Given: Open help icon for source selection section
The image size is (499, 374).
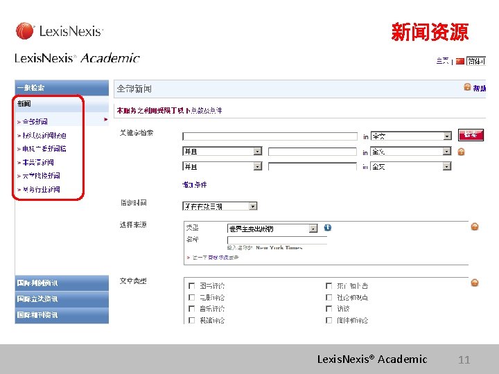Looking at the screenshot, I should click(x=475, y=226).
